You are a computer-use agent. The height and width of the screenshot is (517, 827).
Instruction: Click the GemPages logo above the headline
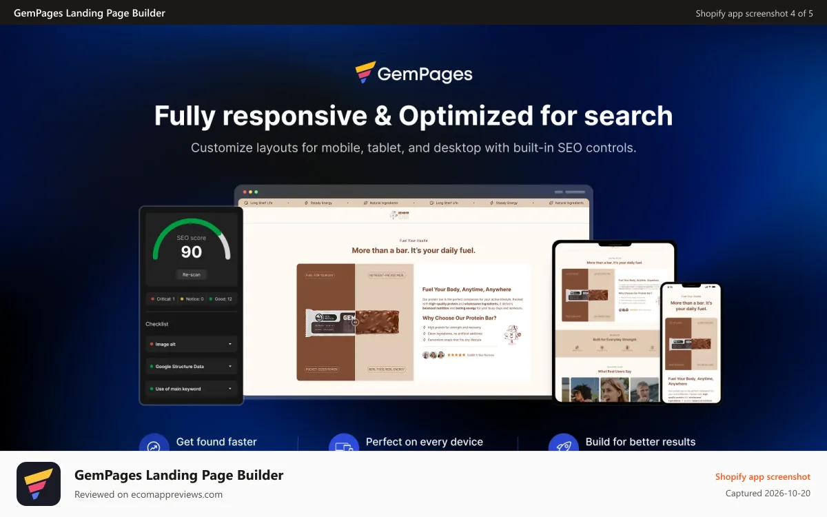[x=413, y=72]
